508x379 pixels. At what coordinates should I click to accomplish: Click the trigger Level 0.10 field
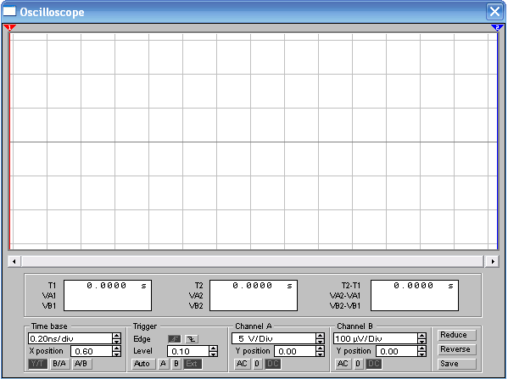tap(188, 351)
